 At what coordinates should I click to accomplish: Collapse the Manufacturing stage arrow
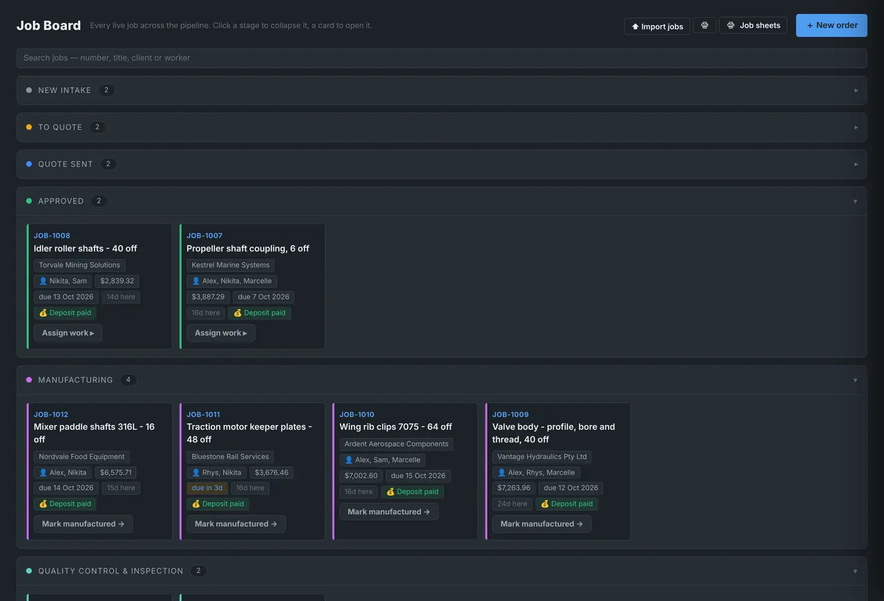tap(856, 380)
